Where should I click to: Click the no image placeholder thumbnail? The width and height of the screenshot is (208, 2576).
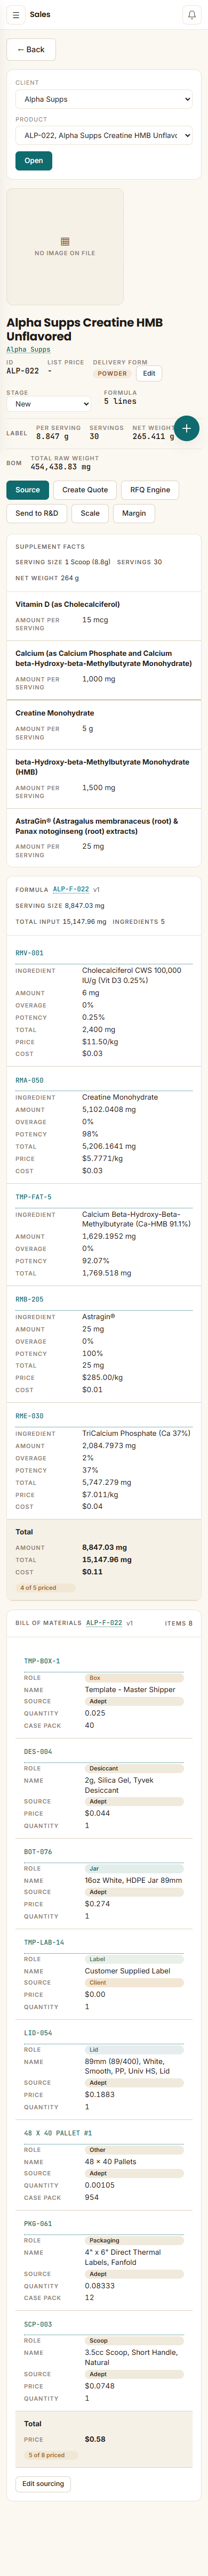click(65, 247)
